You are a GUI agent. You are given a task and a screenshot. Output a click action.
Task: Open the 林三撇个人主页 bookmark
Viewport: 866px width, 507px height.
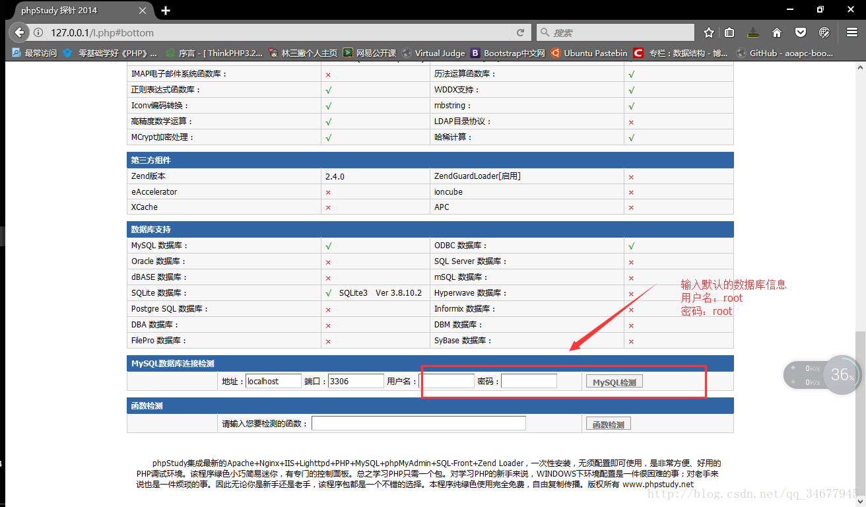point(303,53)
